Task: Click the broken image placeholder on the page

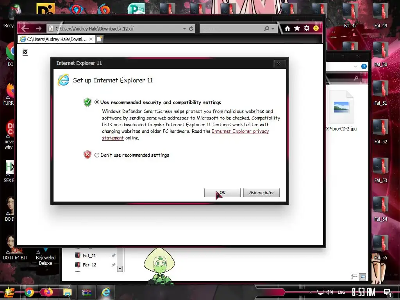Action: pyautogui.click(x=25, y=53)
